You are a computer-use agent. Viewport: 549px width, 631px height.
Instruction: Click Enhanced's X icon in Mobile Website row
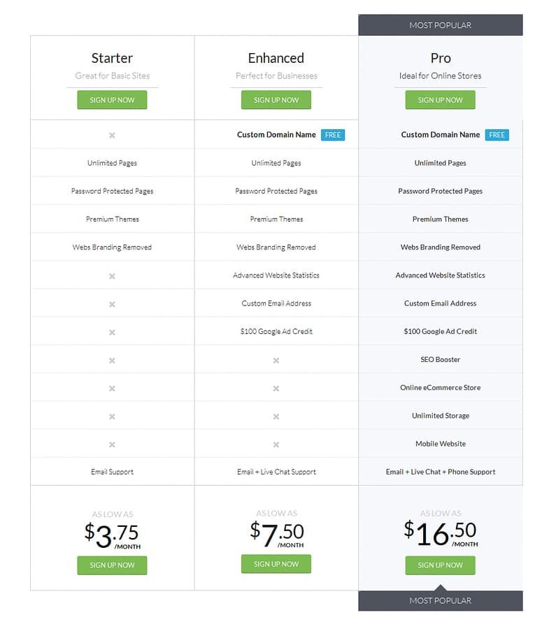tap(276, 444)
